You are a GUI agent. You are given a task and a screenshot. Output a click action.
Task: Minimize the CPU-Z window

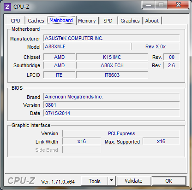pyautogui.click(x=149, y=5)
